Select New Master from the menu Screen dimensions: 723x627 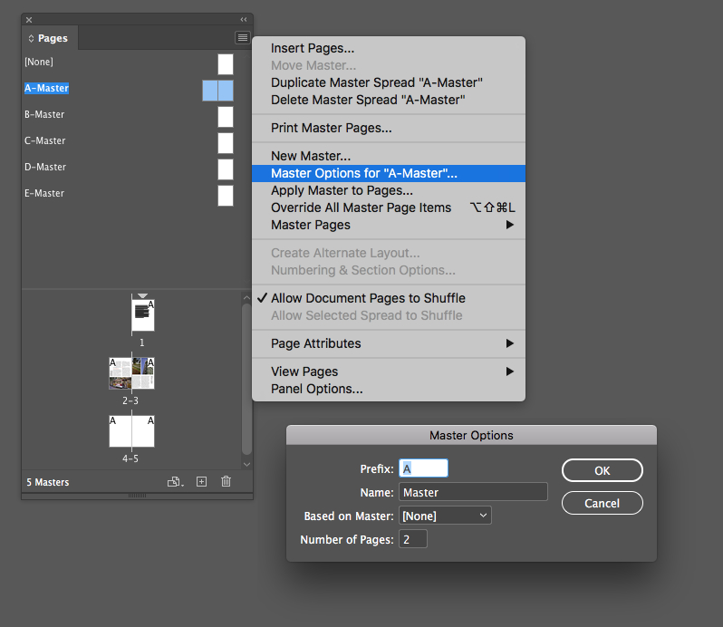(x=311, y=156)
